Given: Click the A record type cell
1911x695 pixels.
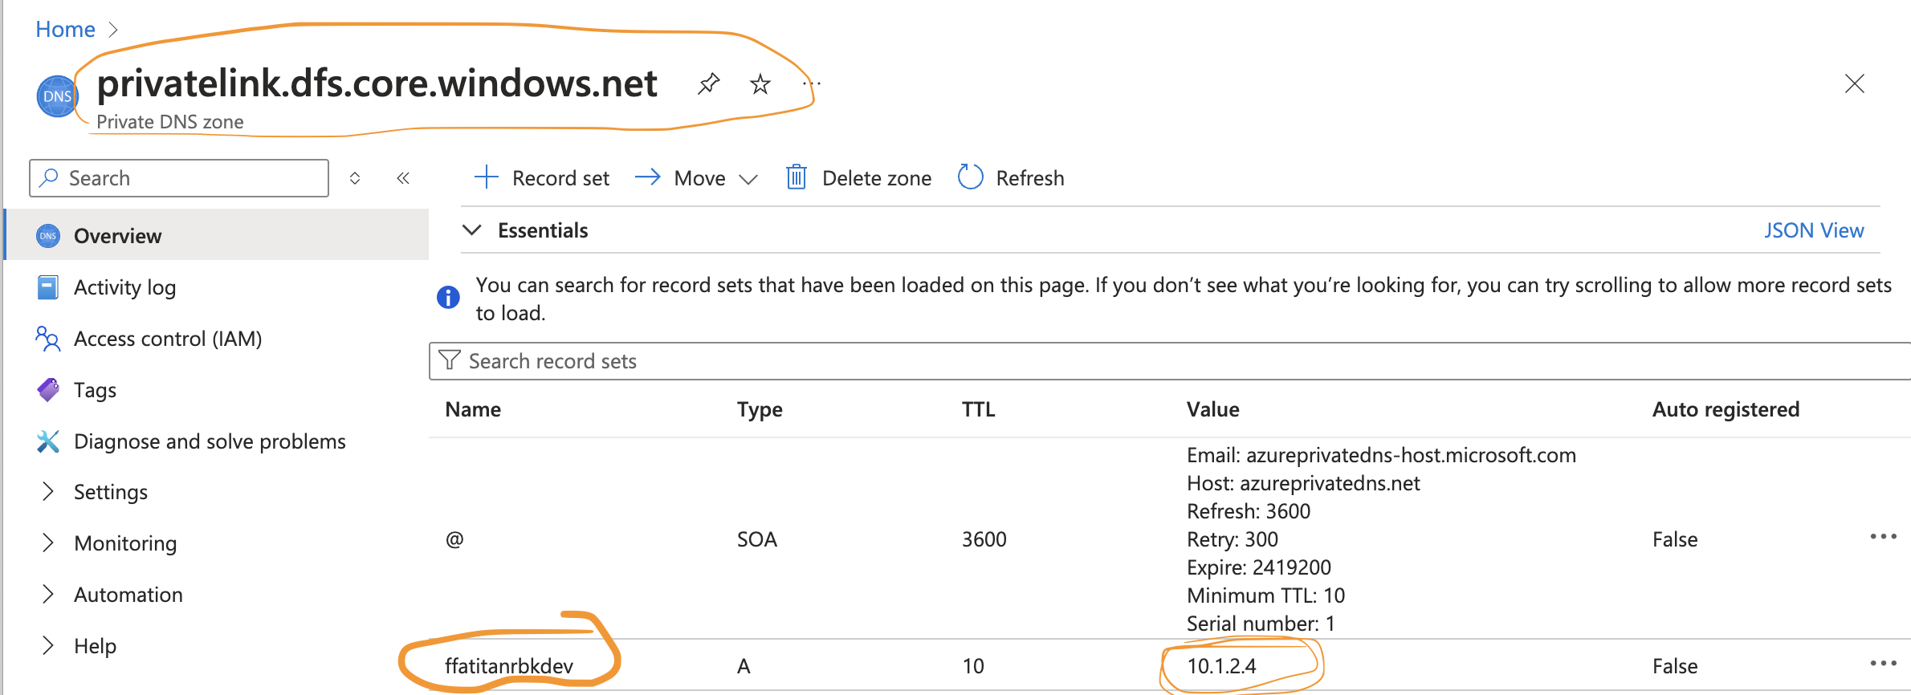Looking at the screenshot, I should point(744,666).
